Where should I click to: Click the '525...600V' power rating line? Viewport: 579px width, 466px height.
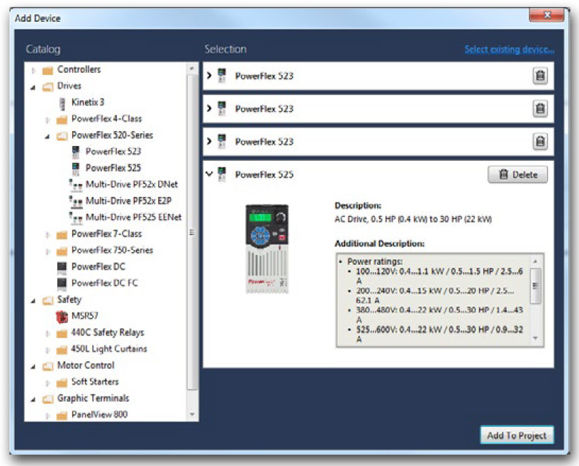(439, 334)
